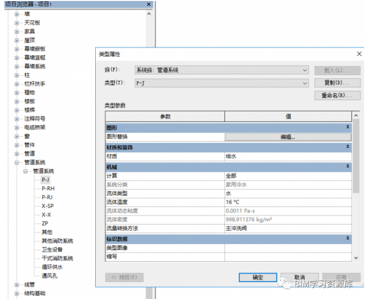Viewport: 368px width, 299px height.
Task: Click the 缩写 value cell
Action: tap(288, 257)
